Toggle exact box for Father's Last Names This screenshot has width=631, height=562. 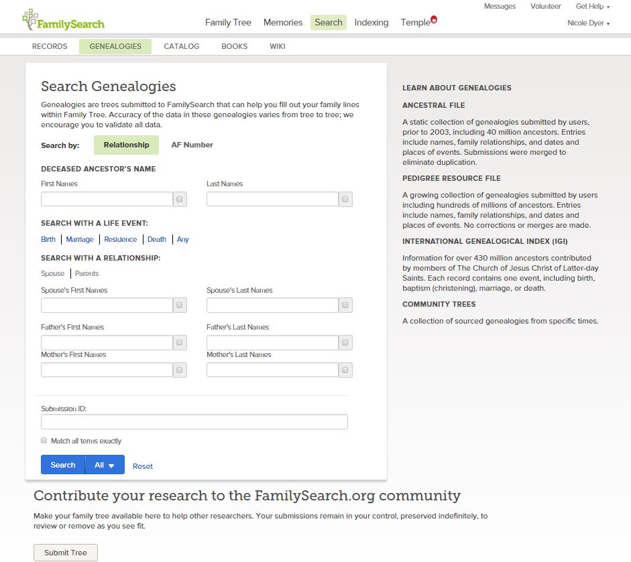coord(345,342)
